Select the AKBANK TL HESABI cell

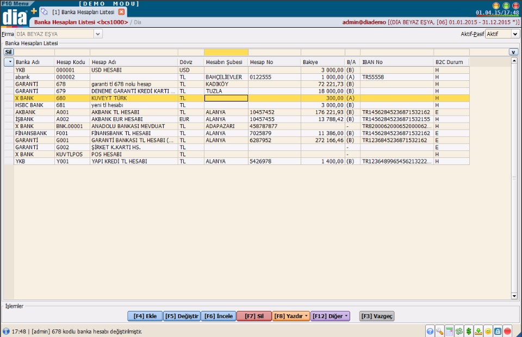click(x=134, y=112)
